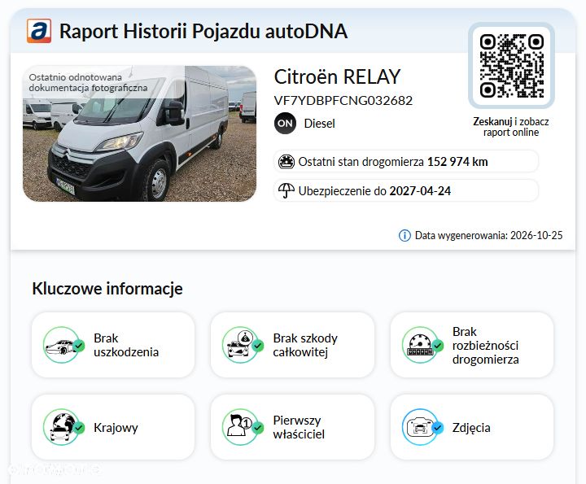This screenshot has height=484, width=586.
Task: Open the Brak szkody całkowitej card
Action: tap(292, 345)
